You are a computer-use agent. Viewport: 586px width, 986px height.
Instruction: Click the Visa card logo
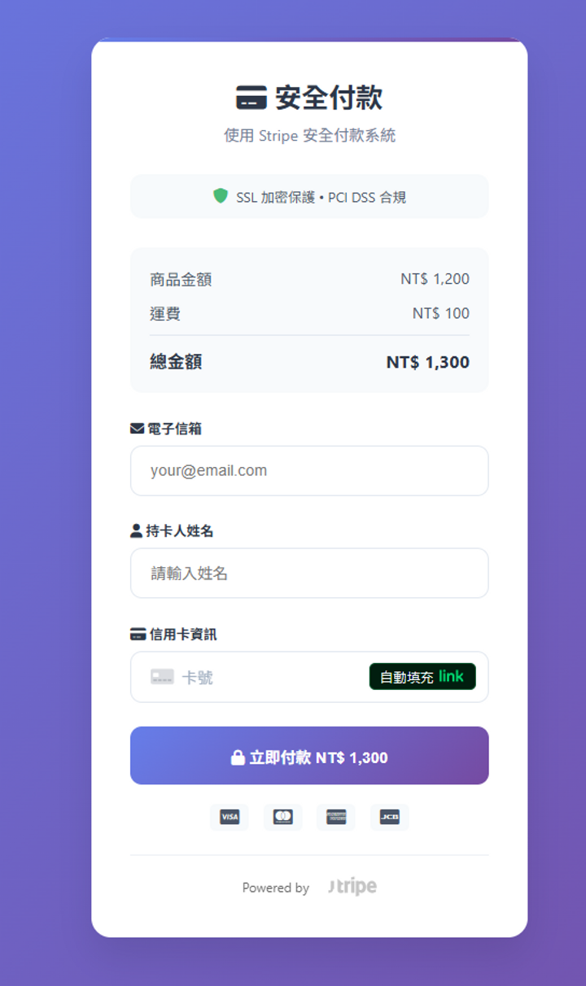coord(230,817)
